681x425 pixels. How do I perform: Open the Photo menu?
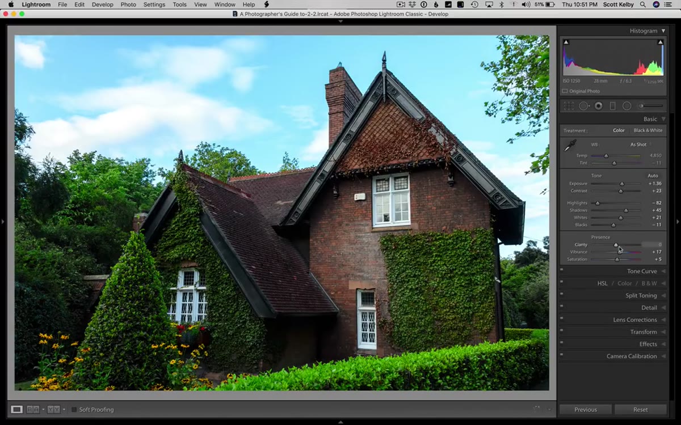[x=128, y=5]
